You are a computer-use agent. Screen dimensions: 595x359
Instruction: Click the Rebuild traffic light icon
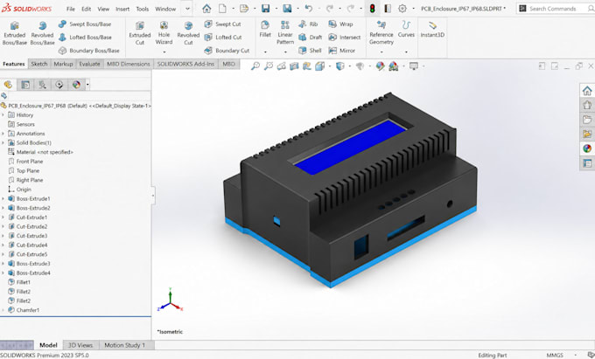tap(373, 9)
